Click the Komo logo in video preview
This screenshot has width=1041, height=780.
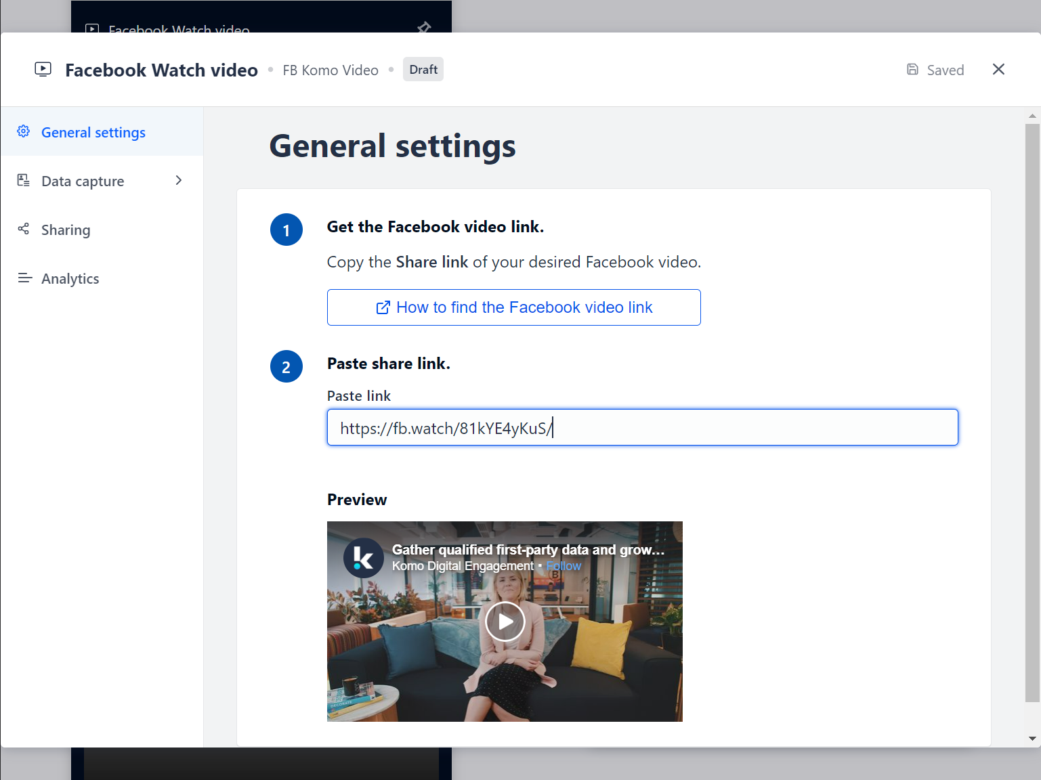[x=364, y=558]
